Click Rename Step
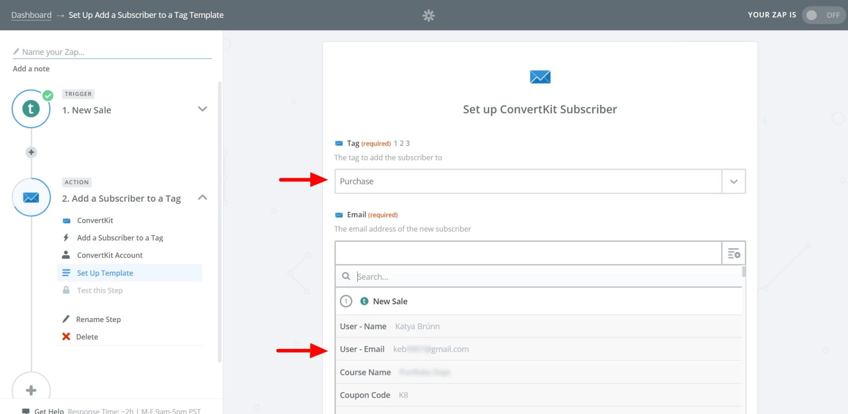Screen dimensions: 848x414 tap(99, 319)
